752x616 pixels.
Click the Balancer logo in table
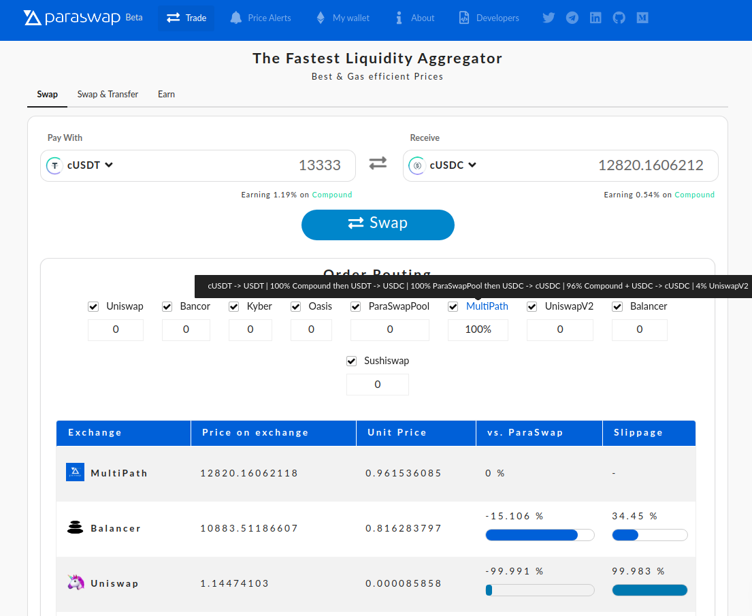[76, 528]
